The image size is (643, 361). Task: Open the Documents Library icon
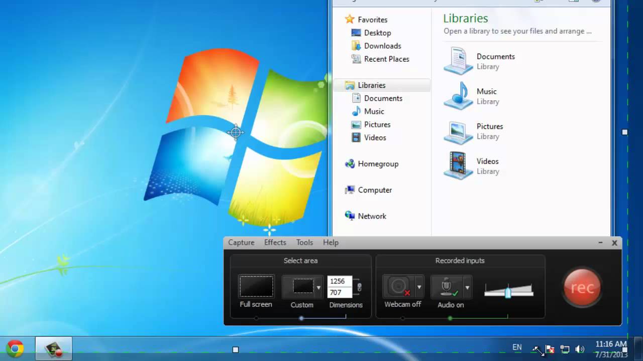(x=457, y=60)
